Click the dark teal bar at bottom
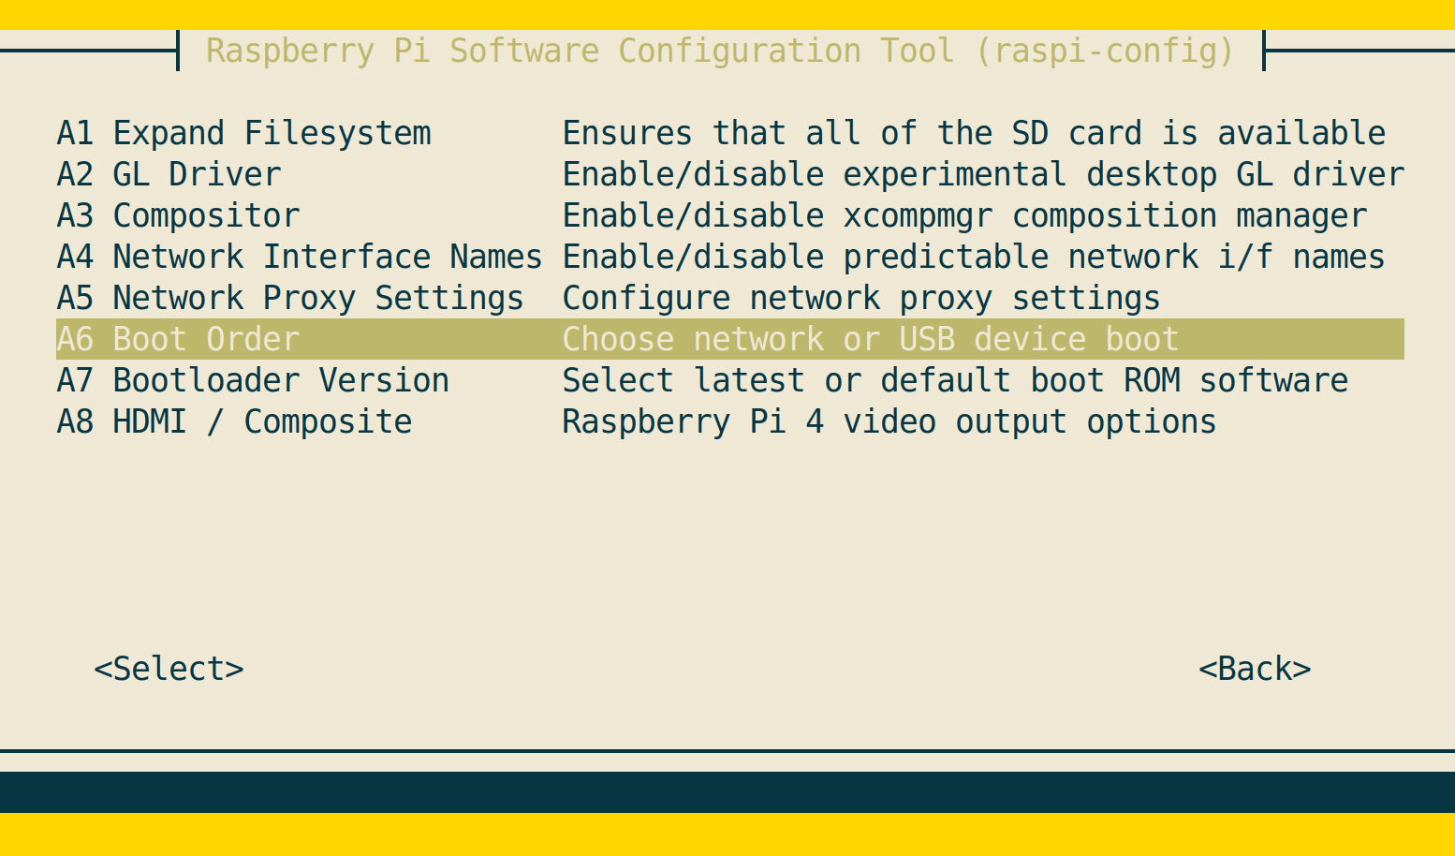Viewport: 1455px width, 856px height. pos(727,792)
